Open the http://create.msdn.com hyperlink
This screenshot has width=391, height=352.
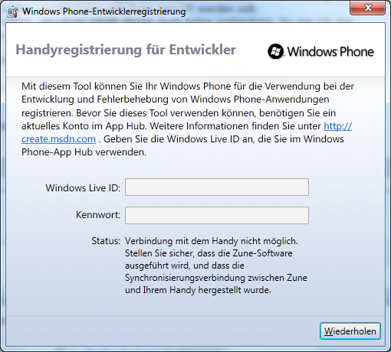click(337, 126)
